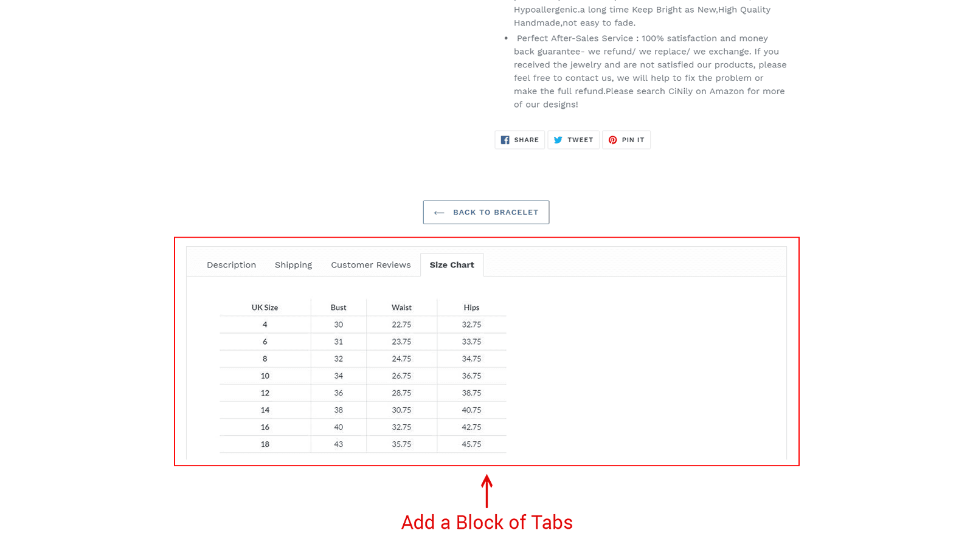Click the UK Size column header
973x547 pixels.
(x=265, y=307)
